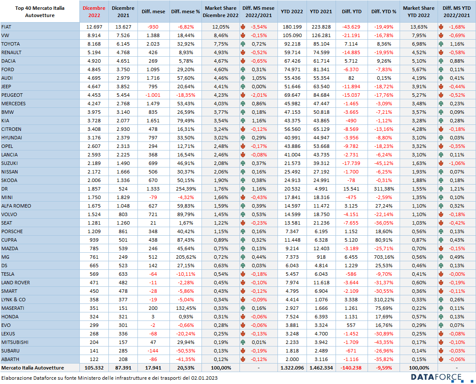Click the green up arrow in the PORSCHE monthly market share column

[x=243, y=231]
